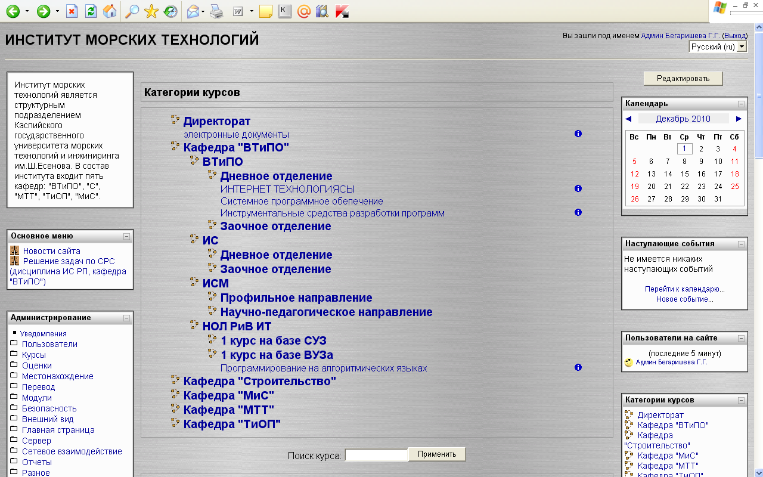Open Search with the magnifier toolbar icon

[132, 11]
